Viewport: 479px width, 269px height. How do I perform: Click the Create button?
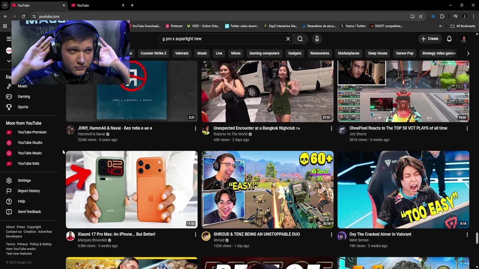pos(430,39)
